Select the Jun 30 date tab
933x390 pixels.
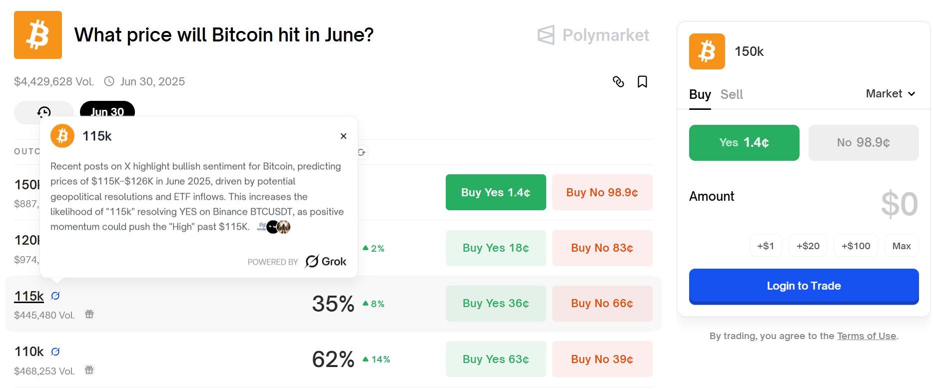point(107,110)
